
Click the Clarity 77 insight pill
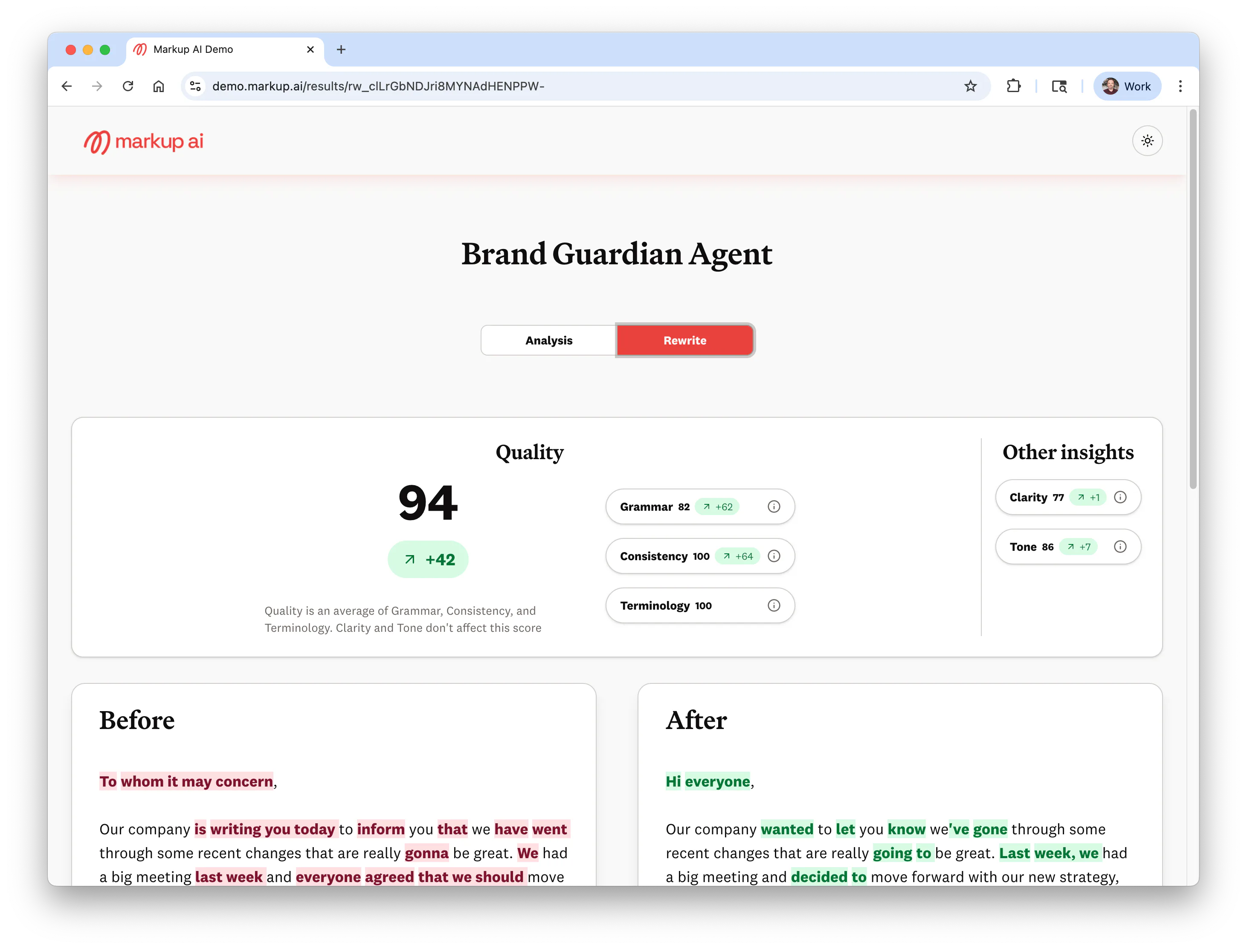click(x=1067, y=497)
